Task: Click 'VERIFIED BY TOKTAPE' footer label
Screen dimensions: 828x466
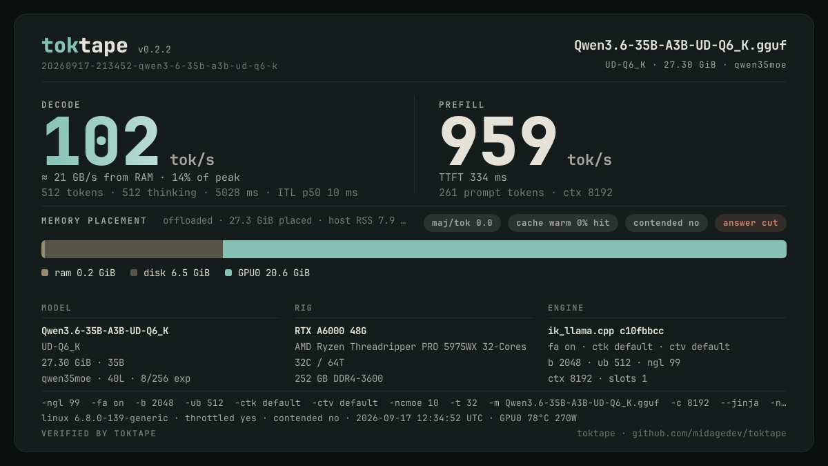Action: pos(99,434)
